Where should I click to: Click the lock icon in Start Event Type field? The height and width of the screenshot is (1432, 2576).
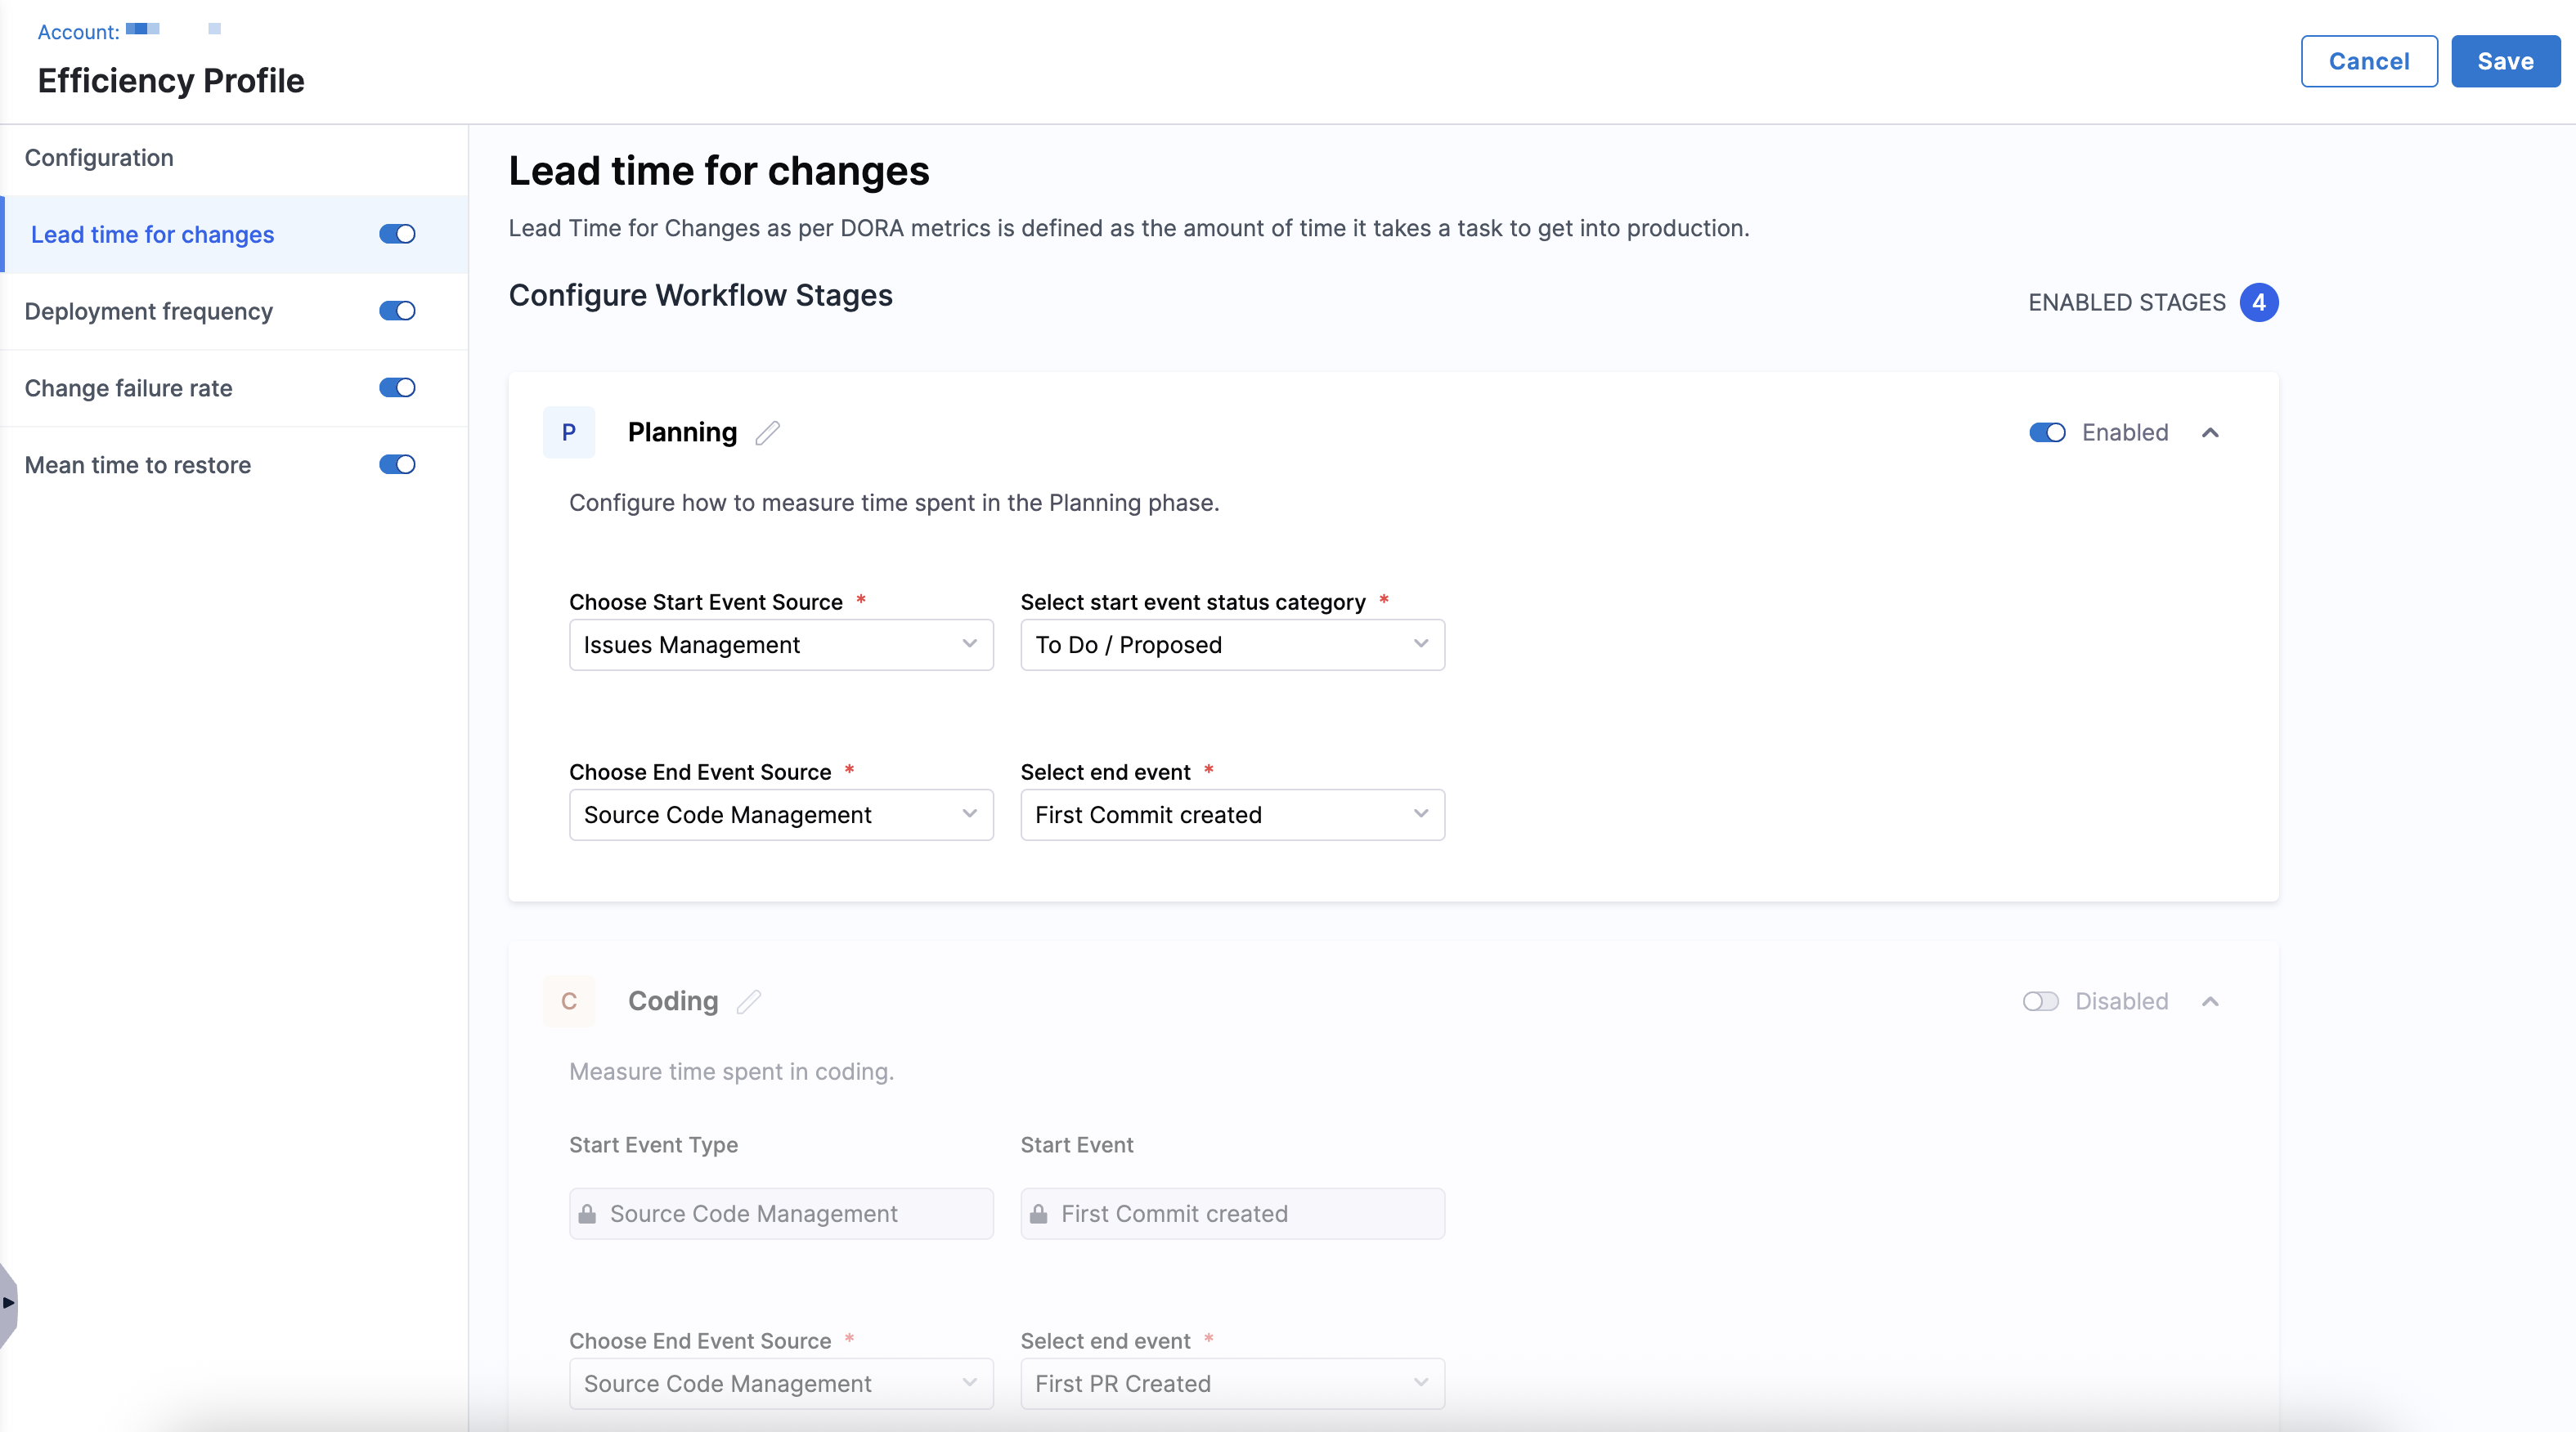588,1214
